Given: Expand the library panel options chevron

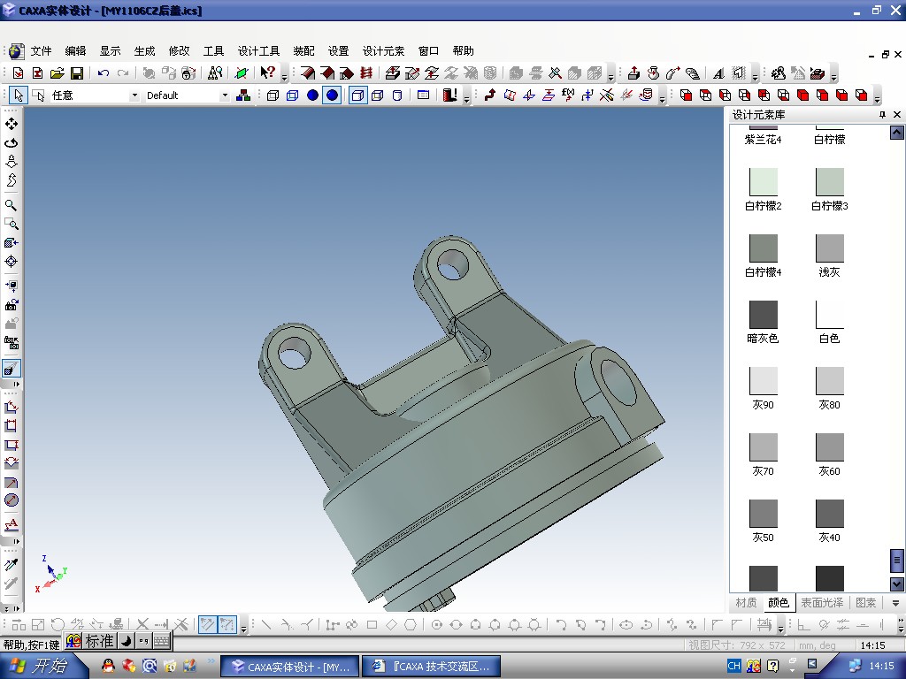Looking at the screenshot, I should click(895, 603).
